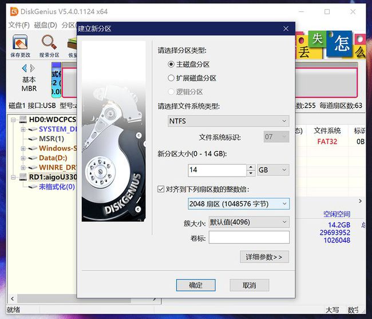Open the 文件(F) menu
Screen dimensions: 372x319
point(19,25)
